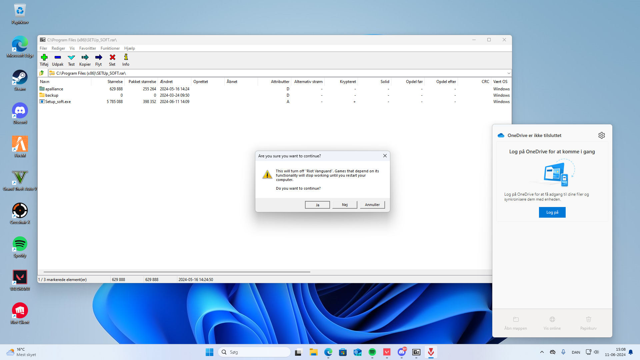Click the Kopier (copy) arrow icon
This screenshot has width=640, height=360.
tap(85, 57)
